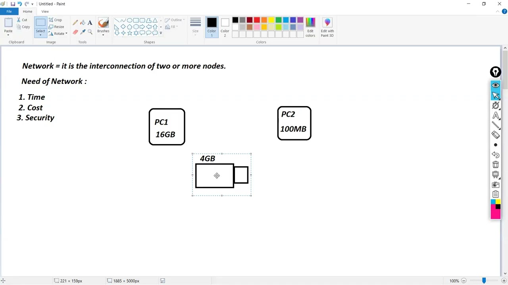The height and width of the screenshot is (285, 508).
Task: Click zoom in plus button
Action: point(504,281)
